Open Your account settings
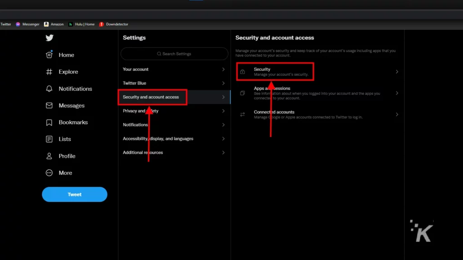Screen dimensions: 463x260 (x=174, y=69)
